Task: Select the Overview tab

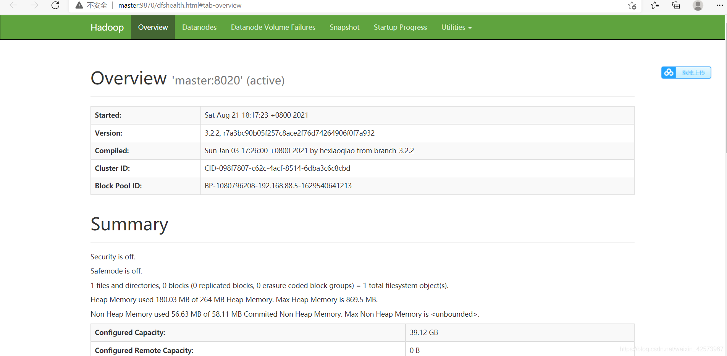Action: 153,27
